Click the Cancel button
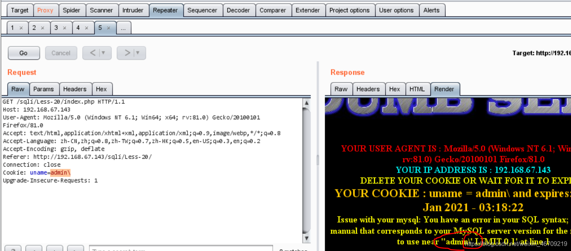This screenshot has width=571, height=251. 61,53
